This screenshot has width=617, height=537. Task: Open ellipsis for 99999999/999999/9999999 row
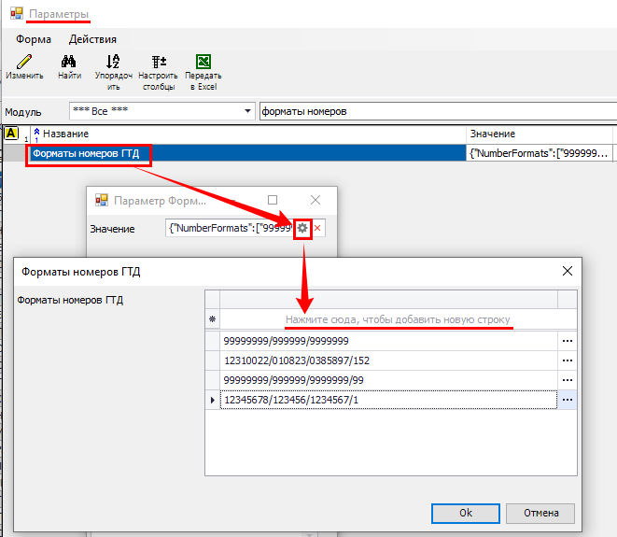click(567, 342)
